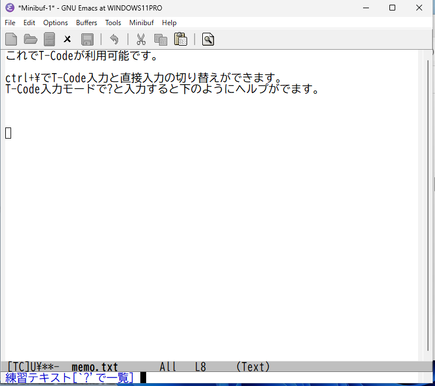Open the Help menu
Image resolution: width=435 pixels, height=386 pixels.
169,23
